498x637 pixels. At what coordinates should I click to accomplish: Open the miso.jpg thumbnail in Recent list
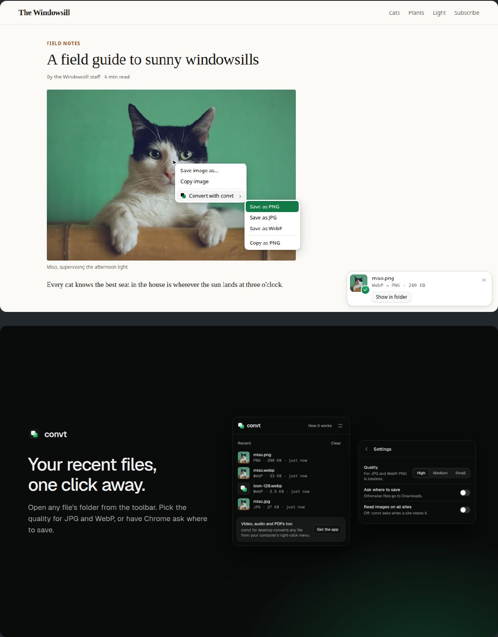click(244, 504)
